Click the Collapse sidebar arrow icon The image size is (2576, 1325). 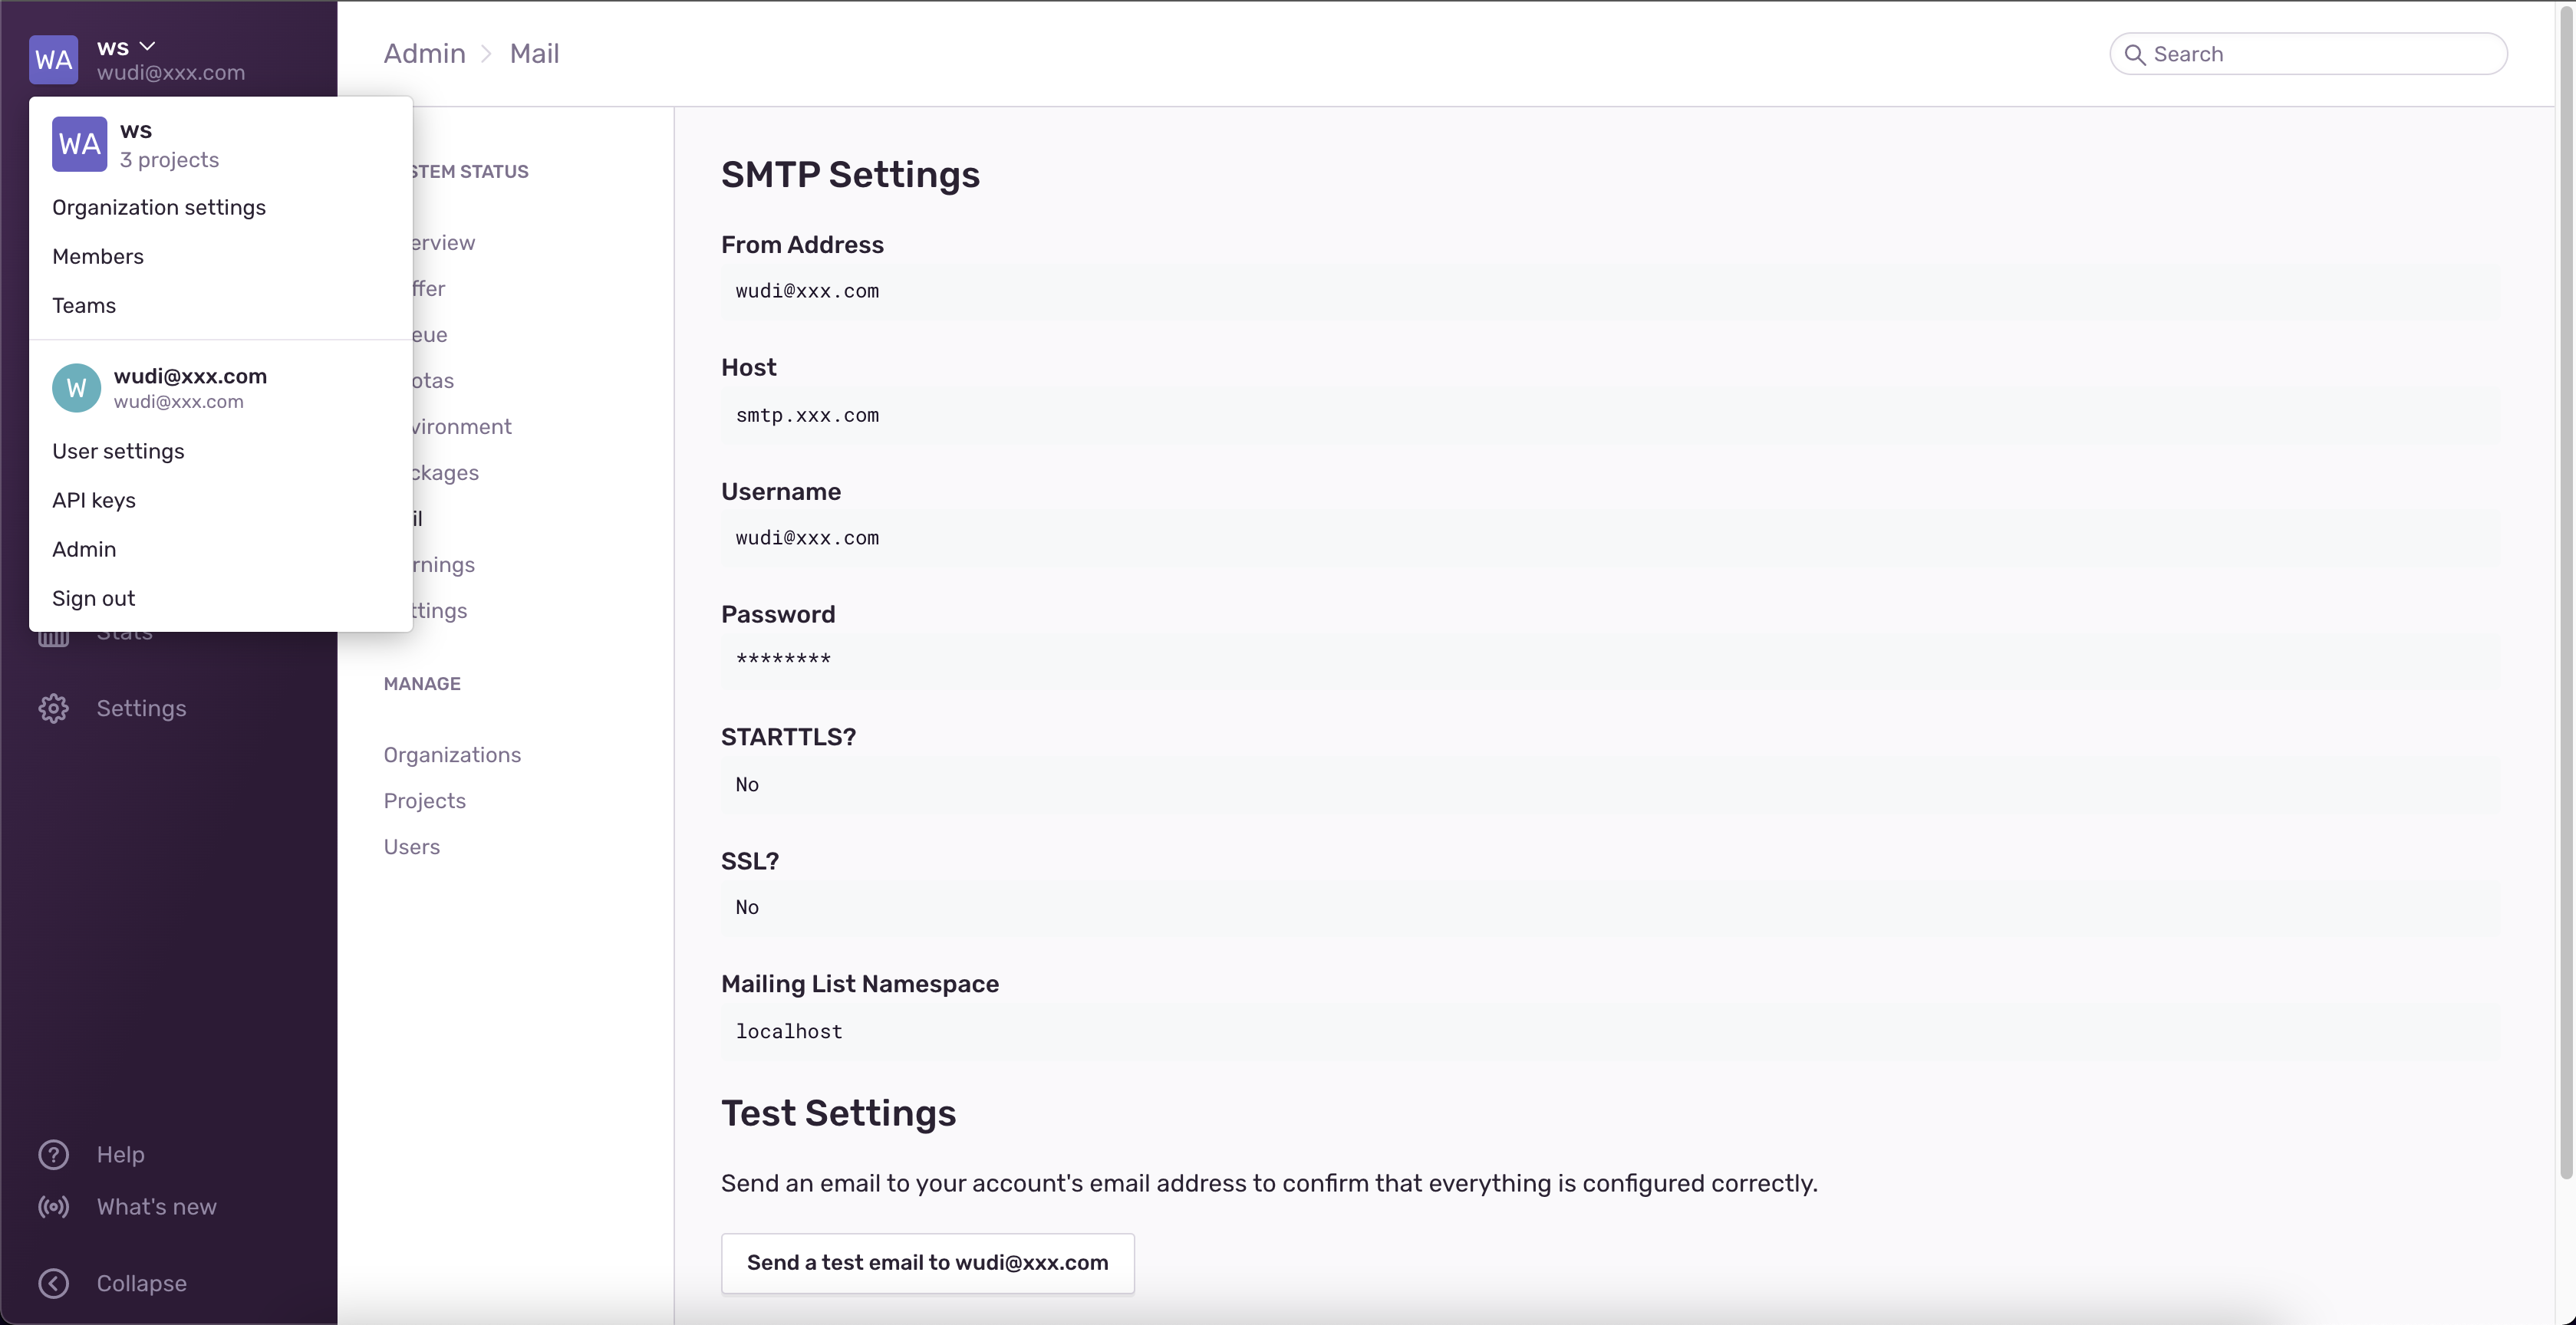[x=54, y=1283]
